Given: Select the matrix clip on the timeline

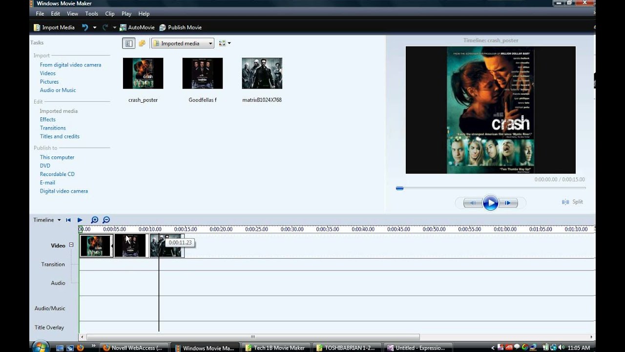Looking at the screenshot, I should [167, 246].
